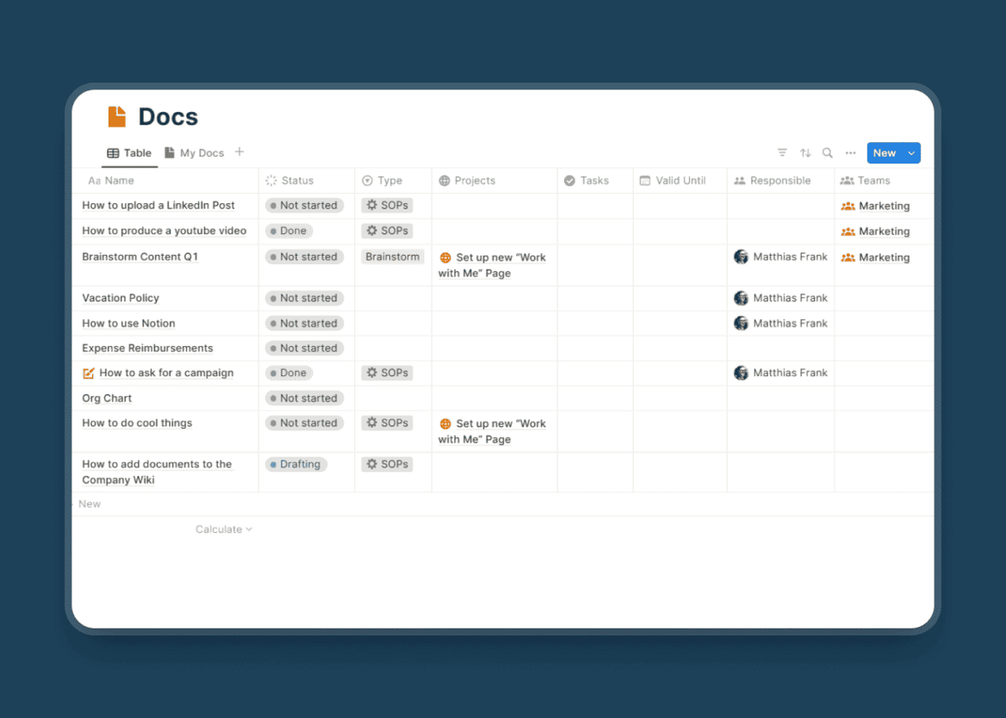Click SOPs gear tag in LinkedIn Post row
This screenshot has width=1006, height=718.
pos(387,205)
